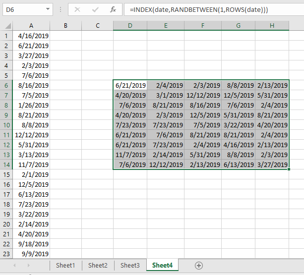Select row 23 header
304x275 pixels.
click(6, 254)
